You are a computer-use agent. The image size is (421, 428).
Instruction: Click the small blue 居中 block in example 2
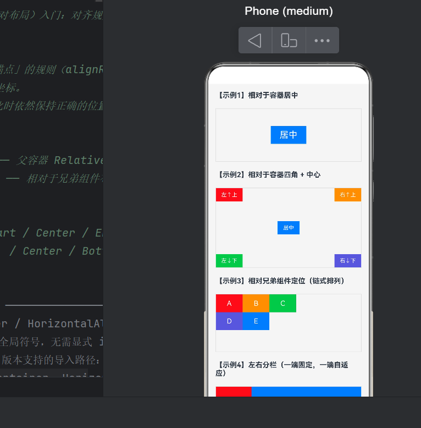pos(289,228)
